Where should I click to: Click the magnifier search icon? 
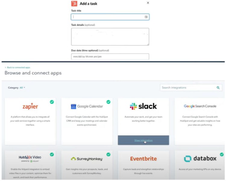[218, 87]
